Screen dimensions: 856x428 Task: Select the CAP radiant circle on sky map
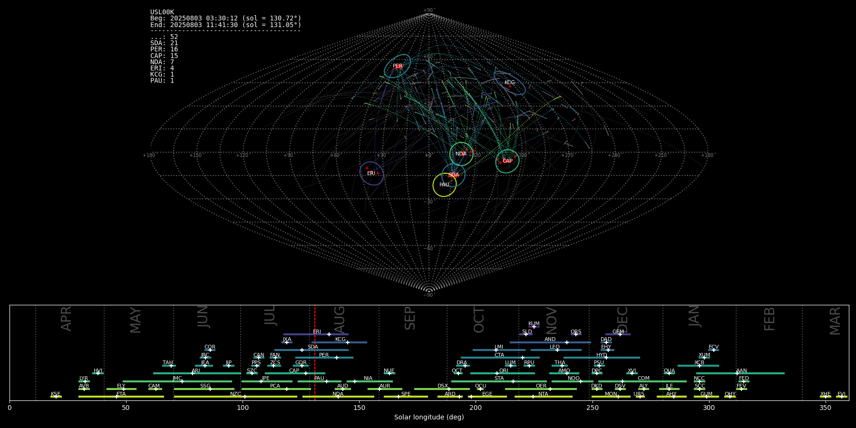507,161
